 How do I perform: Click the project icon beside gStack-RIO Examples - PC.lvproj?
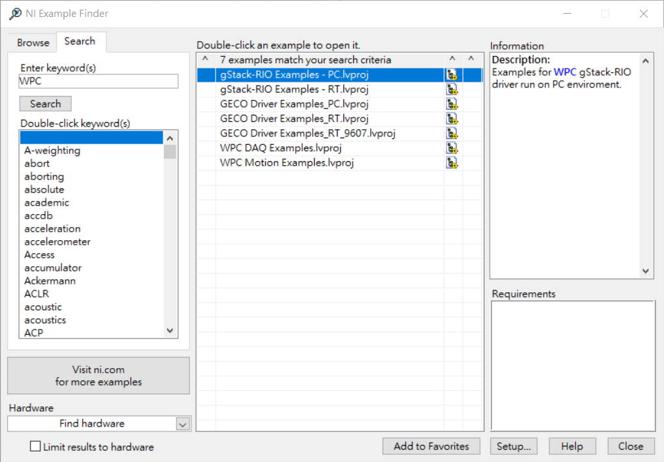point(452,74)
